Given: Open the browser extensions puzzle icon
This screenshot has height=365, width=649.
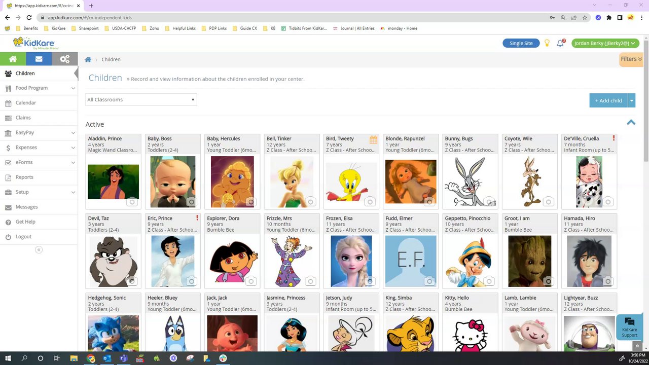Looking at the screenshot, I should (x=609, y=17).
